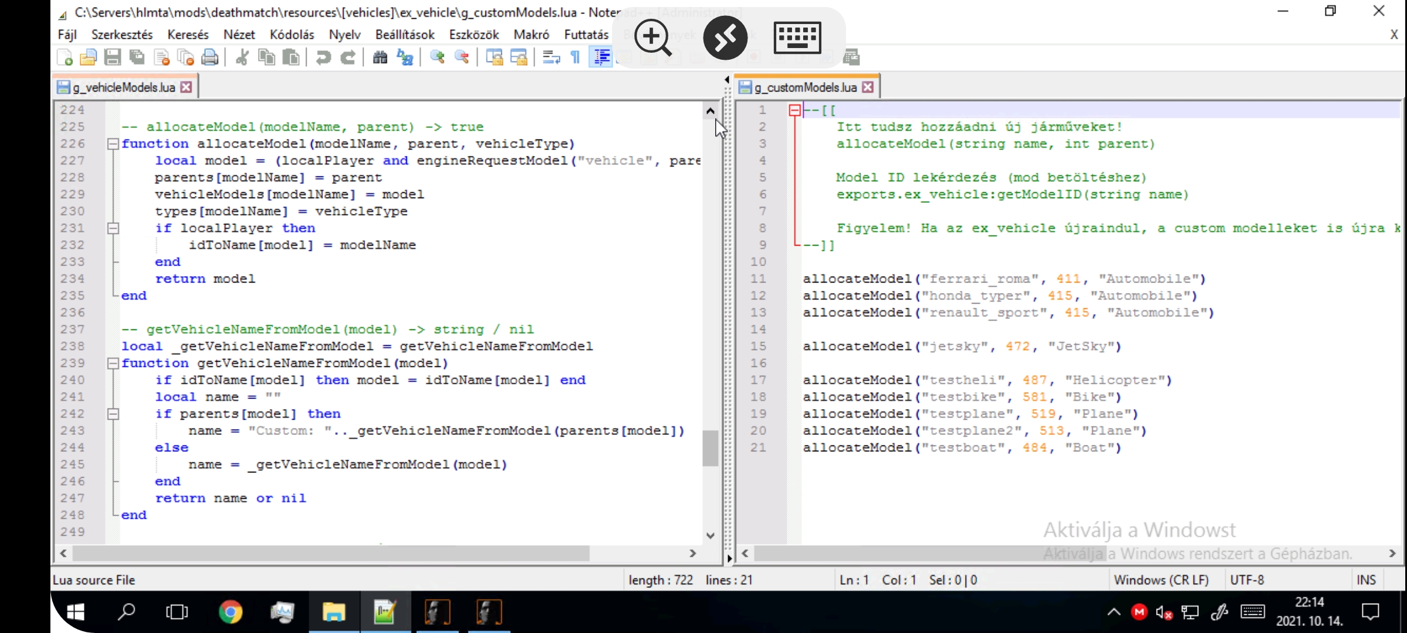Click the Print toolbar icon
This screenshot has width=1407, height=633.
210,57
